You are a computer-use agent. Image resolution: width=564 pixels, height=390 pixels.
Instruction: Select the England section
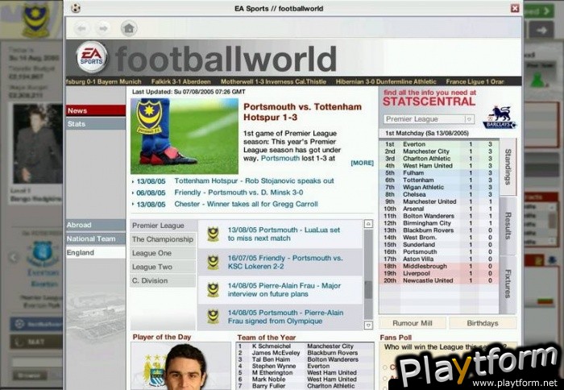point(96,252)
